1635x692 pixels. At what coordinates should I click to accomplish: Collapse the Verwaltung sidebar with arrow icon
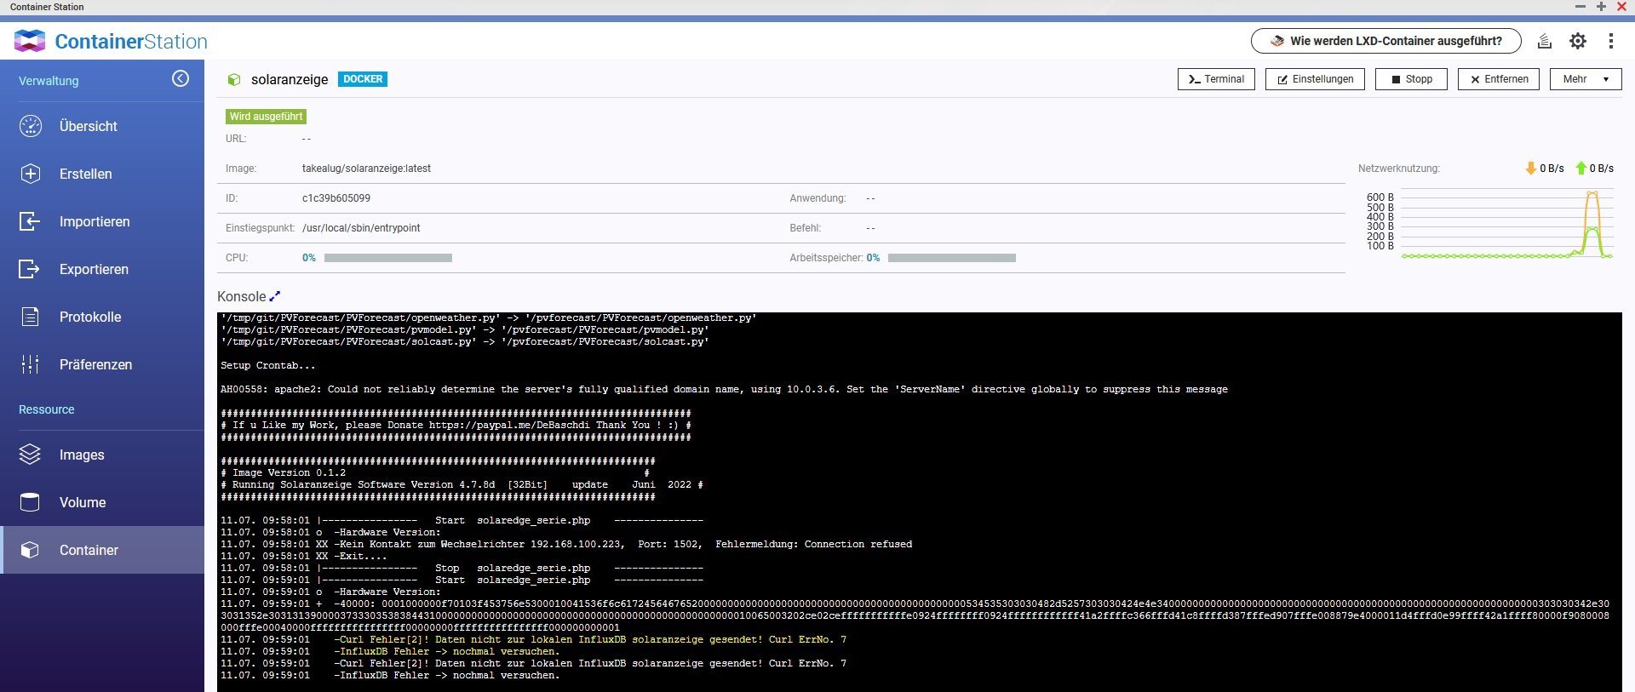point(181,79)
